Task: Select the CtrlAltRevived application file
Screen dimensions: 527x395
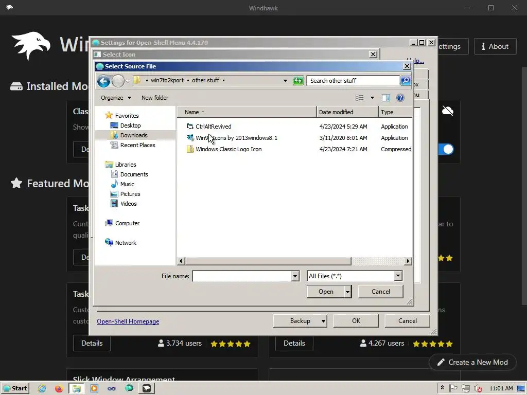Action: coord(214,127)
